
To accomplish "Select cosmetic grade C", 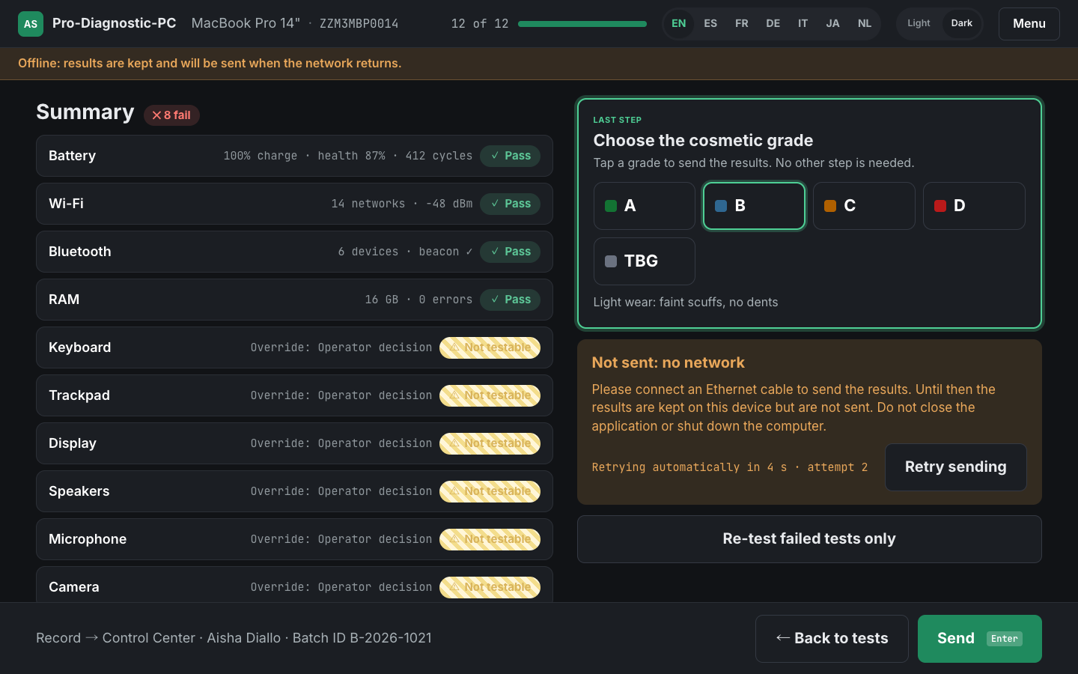I will coord(864,206).
